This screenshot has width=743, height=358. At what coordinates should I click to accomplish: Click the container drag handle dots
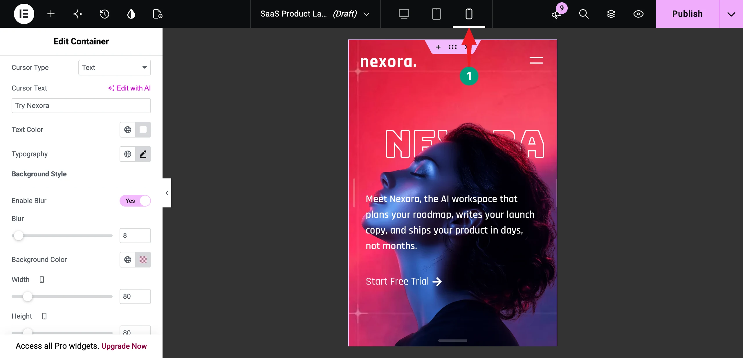(452, 47)
